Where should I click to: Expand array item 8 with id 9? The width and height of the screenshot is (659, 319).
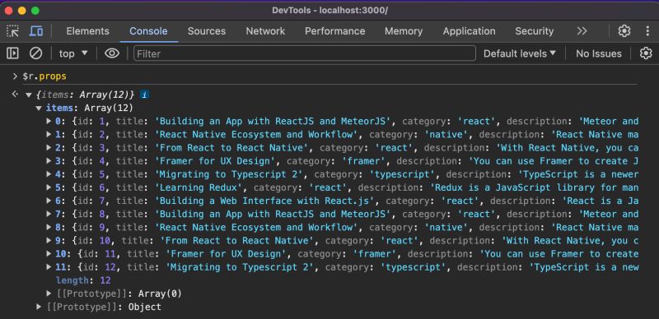click(49, 228)
